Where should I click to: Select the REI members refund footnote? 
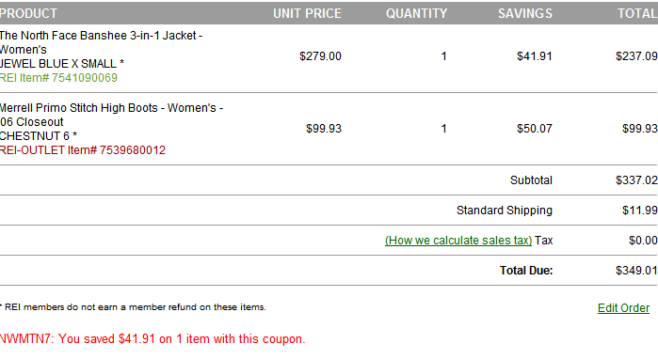133,307
